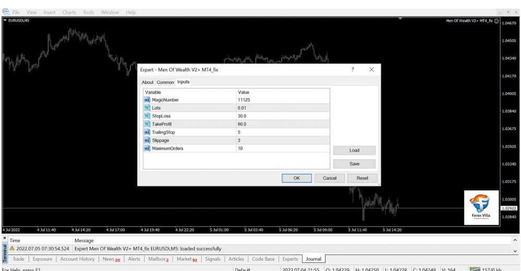This screenshot has width=521, height=271.
Task: Click the MaximumOrders variable icon
Action: pos(147,148)
